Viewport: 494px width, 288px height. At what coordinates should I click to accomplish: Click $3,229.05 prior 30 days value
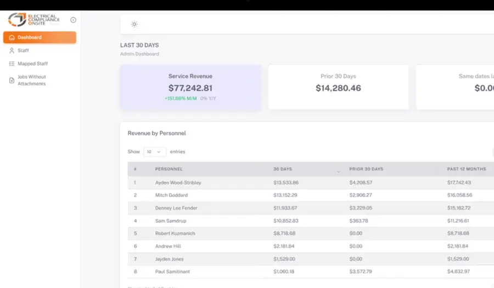tap(361, 208)
